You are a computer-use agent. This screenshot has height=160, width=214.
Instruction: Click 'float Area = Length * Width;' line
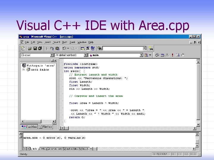point(94,103)
